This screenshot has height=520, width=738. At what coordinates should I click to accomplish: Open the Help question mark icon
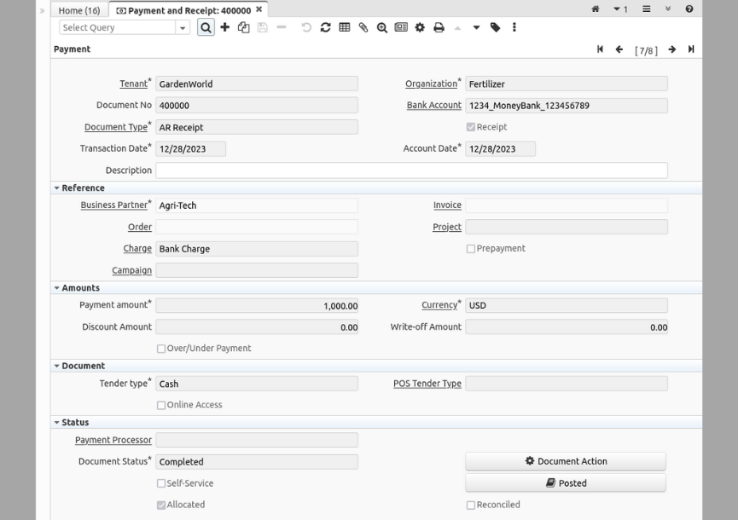point(689,9)
